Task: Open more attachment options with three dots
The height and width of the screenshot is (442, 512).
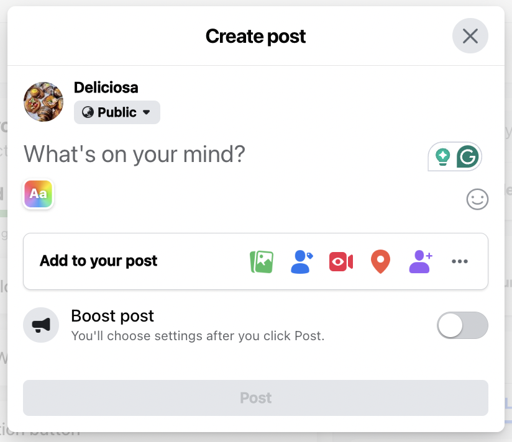Action: tap(460, 261)
